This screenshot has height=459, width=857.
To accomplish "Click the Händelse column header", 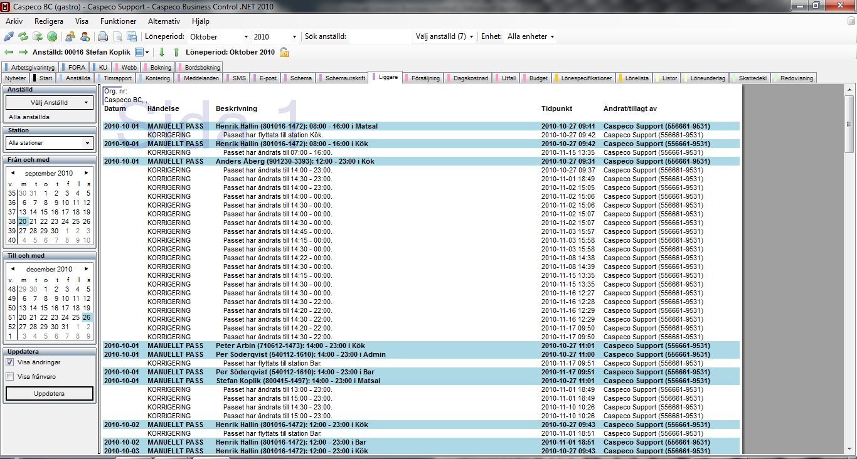I will [164, 108].
